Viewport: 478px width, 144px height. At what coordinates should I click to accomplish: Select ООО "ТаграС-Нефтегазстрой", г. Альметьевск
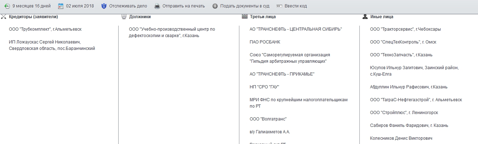pyautogui.click(x=416, y=100)
